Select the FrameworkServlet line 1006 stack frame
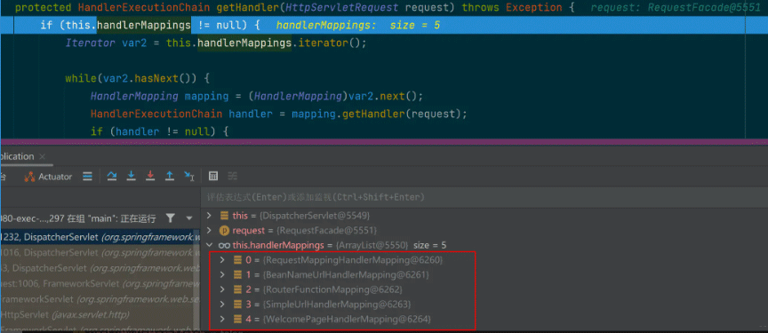The width and height of the screenshot is (768, 333). 100,283
